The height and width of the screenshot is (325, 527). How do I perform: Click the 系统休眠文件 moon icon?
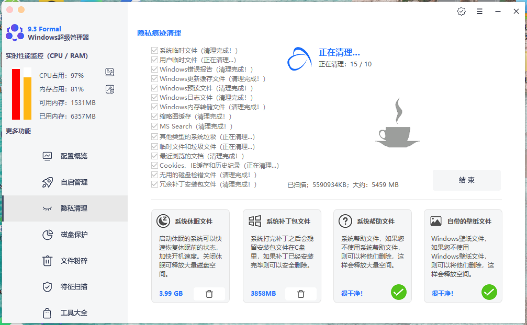pyautogui.click(x=163, y=221)
